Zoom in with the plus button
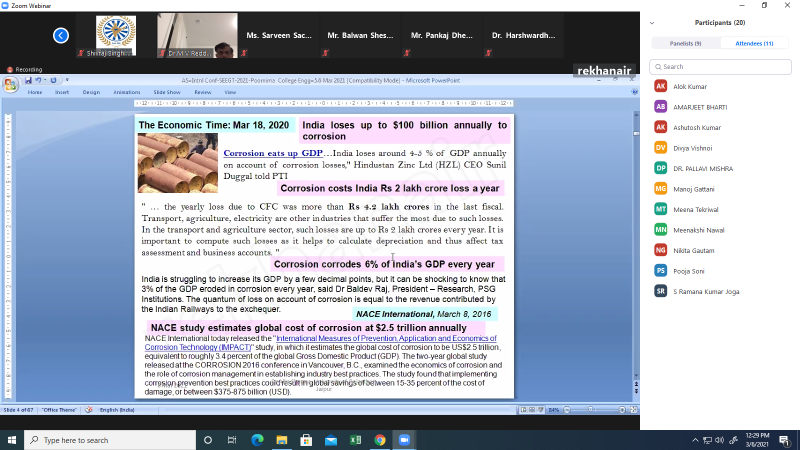 click(x=622, y=410)
